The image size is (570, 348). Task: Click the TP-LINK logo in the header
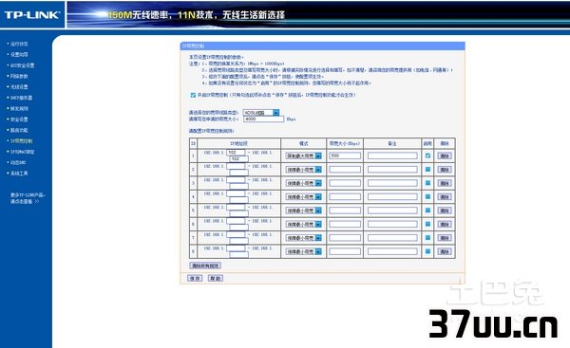(31, 15)
